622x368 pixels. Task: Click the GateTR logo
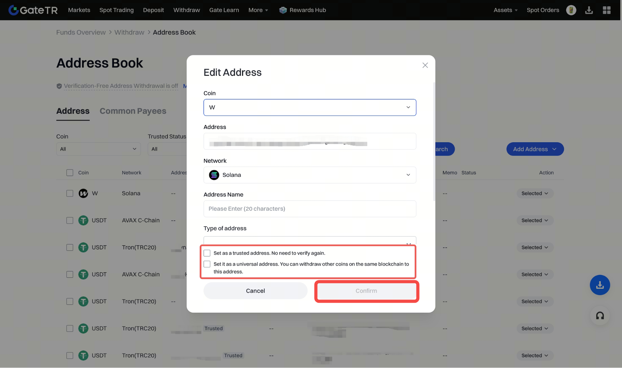[x=33, y=10]
